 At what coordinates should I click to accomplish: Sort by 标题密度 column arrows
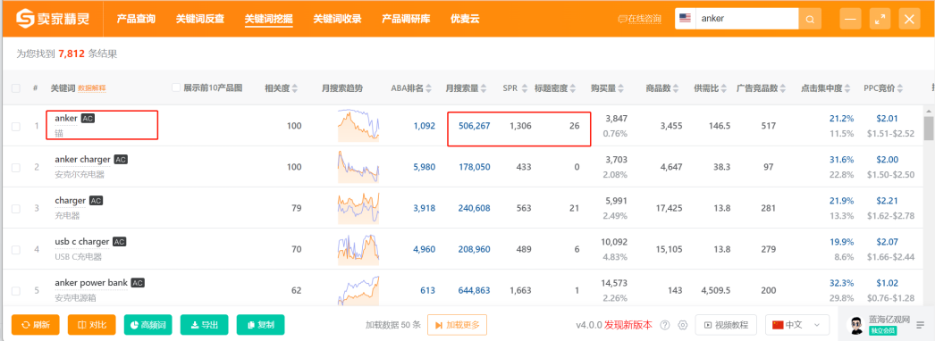coord(573,88)
